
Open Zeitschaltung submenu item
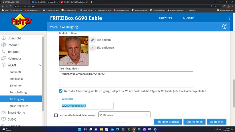[x=18, y=92]
